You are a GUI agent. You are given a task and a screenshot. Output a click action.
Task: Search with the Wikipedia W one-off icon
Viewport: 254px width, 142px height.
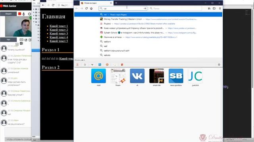coord(92,65)
